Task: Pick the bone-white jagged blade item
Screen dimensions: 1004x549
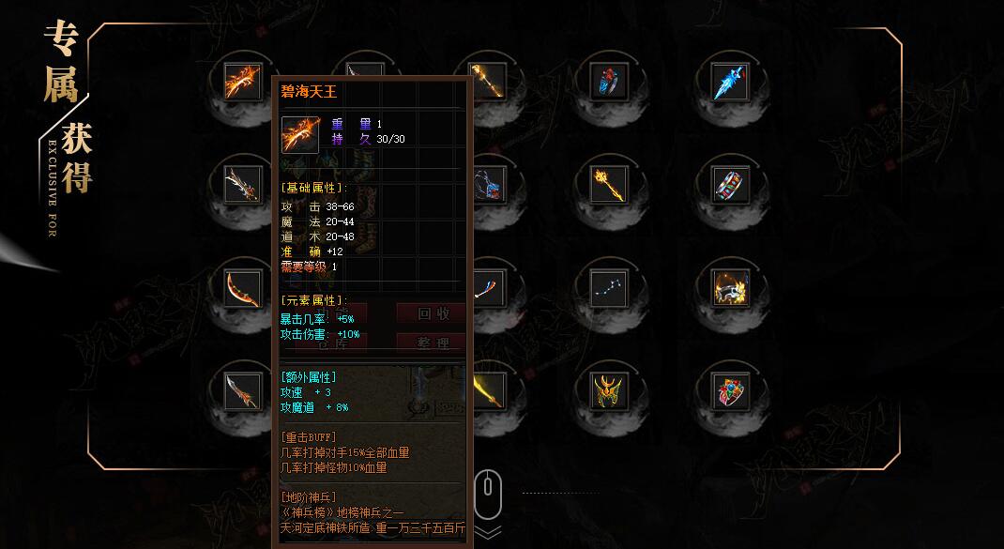Action: (x=243, y=185)
